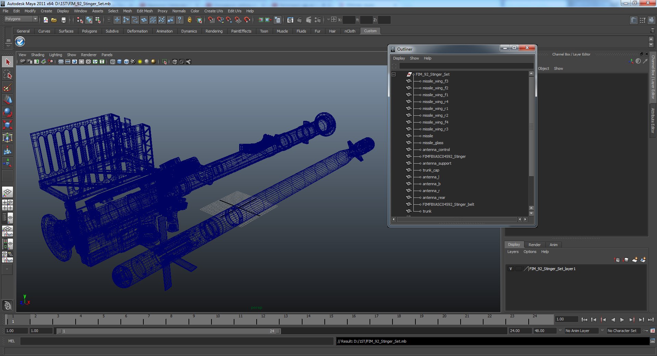Switch to the Render layer tab
The width and height of the screenshot is (657, 356).
(534, 245)
